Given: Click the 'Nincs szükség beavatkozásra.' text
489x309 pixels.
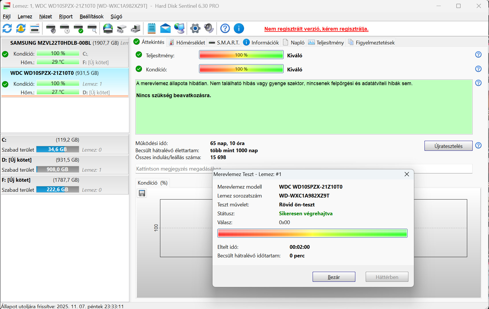Looking at the screenshot, I should pos(174,95).
